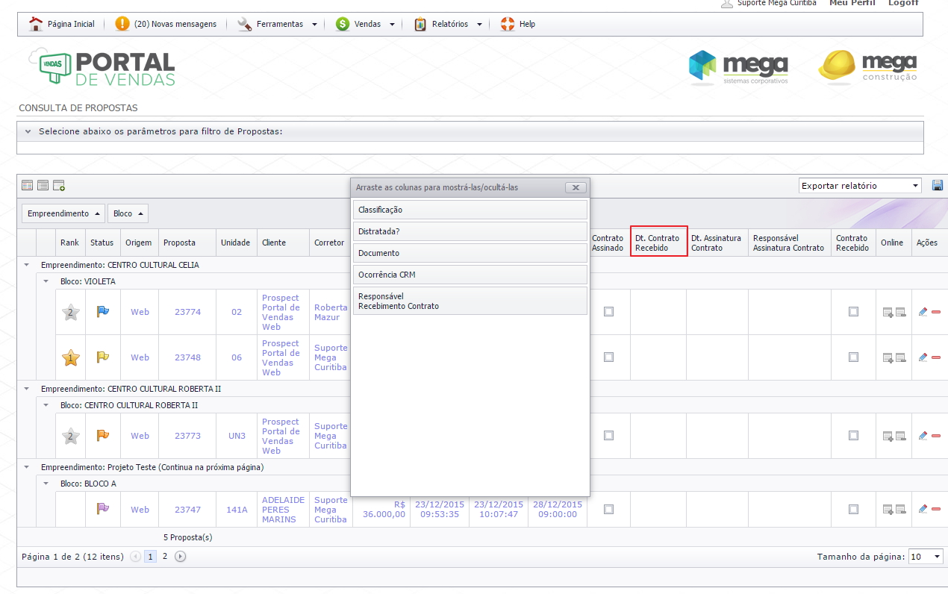
Task: Click the gold rank star for proposal 23748
Action: pyautogui.click(x=70, y=358)
